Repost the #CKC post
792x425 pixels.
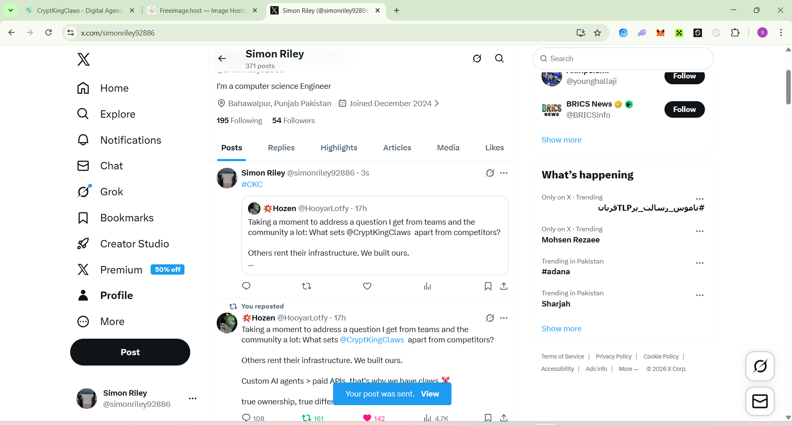pyautogui.click(x=306, y=286)
